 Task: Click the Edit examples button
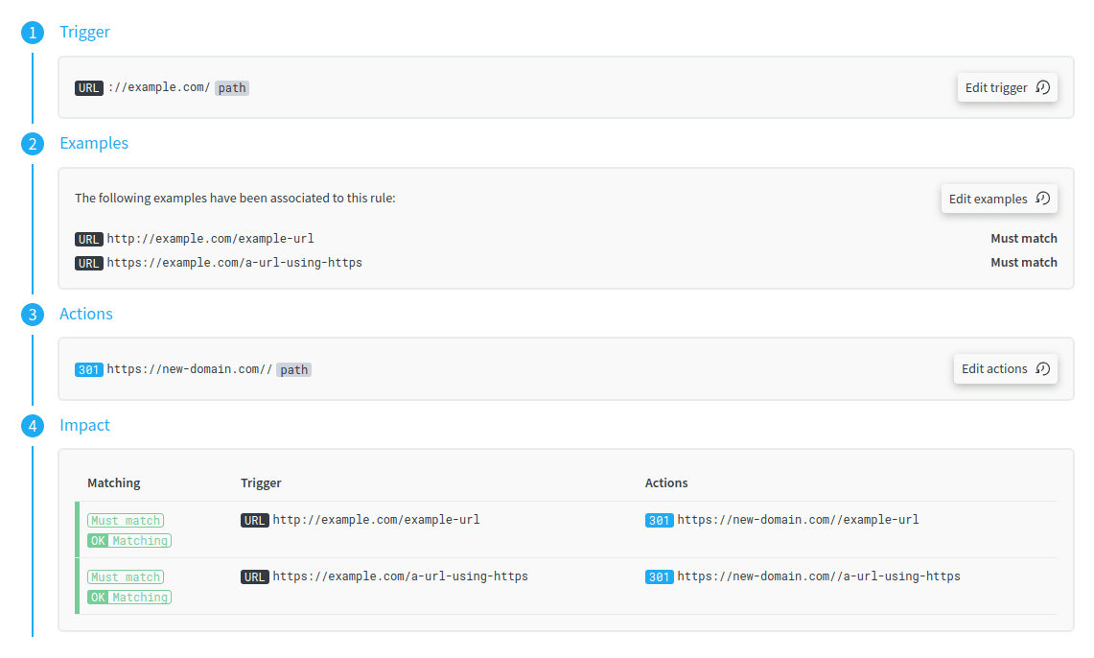[x=998, y=199]
